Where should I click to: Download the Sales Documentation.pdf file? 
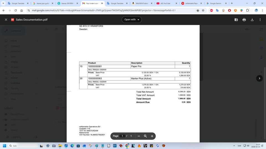(252, 20)
